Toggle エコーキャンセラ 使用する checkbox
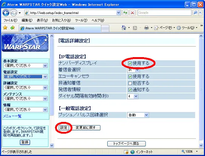 coord(130,77)
